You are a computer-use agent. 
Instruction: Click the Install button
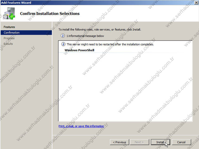[160, 142]
